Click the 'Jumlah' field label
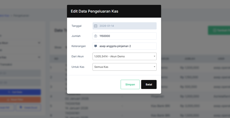The height and width of the screenshot is (118, 230). tap(76, 36)
